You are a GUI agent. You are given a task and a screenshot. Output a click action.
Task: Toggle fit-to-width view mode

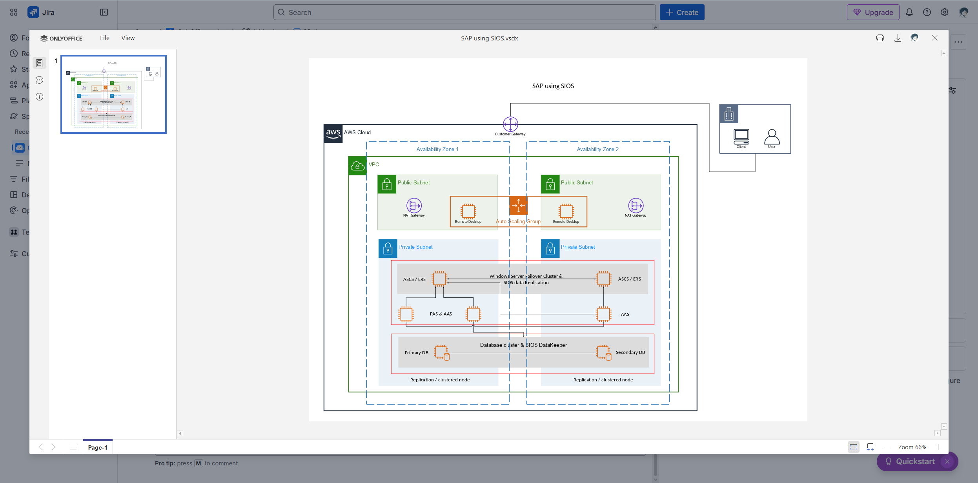[x=870, y=447]
